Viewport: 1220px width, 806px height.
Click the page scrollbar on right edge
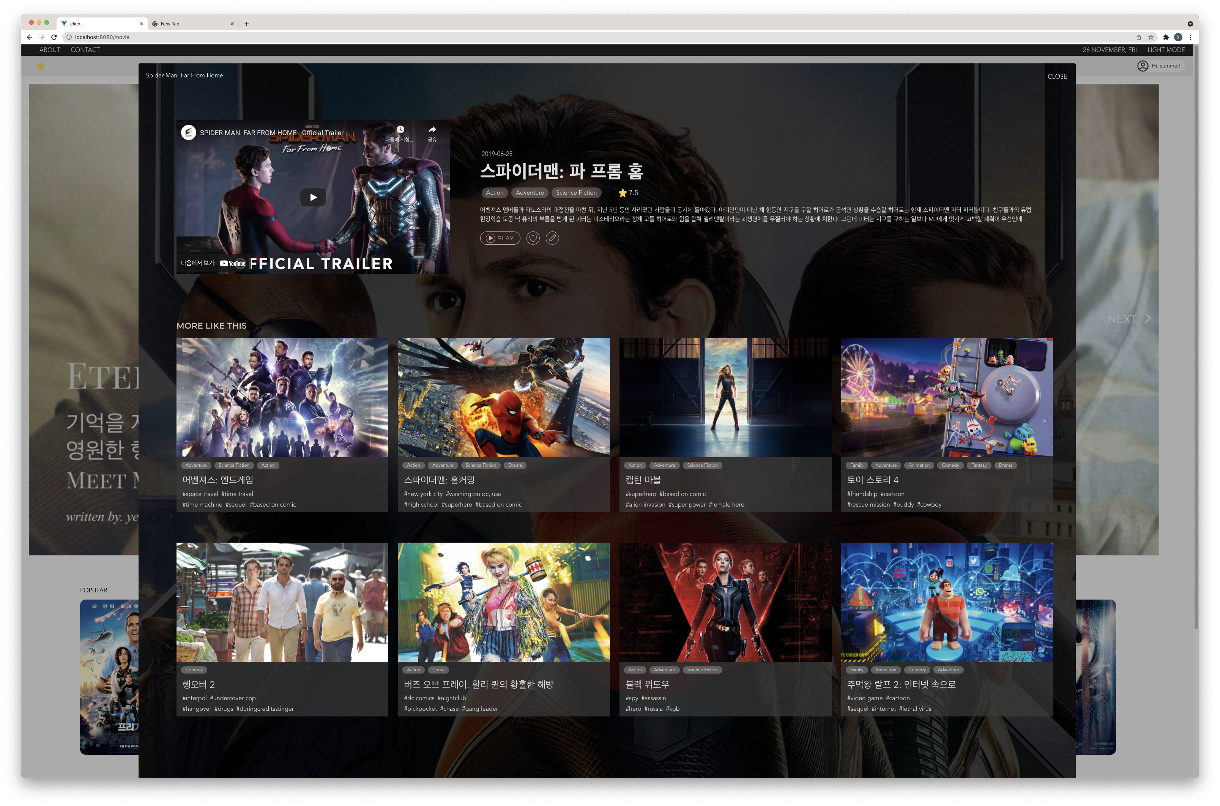tap(1196, 337)
